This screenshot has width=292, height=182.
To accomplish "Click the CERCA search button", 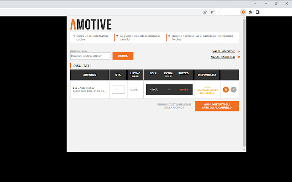I will pyautogui.click(x=123, y=56).
